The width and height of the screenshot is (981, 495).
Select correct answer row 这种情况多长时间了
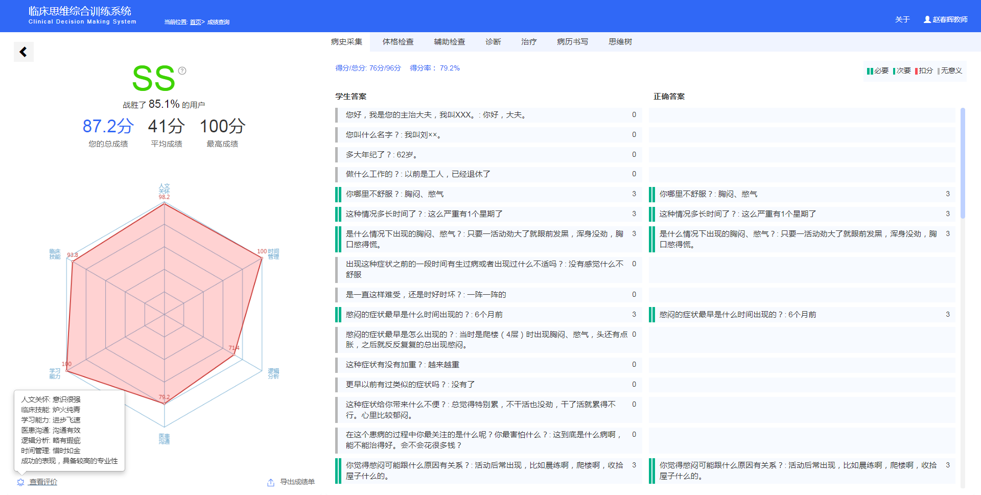802,214
